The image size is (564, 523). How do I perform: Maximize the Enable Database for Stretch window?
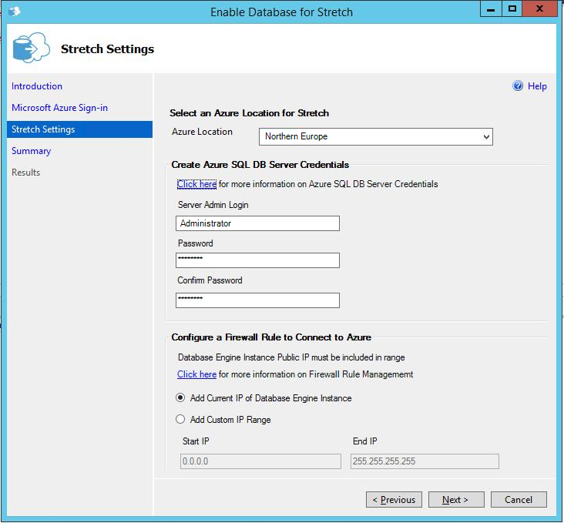pos(512,9)
